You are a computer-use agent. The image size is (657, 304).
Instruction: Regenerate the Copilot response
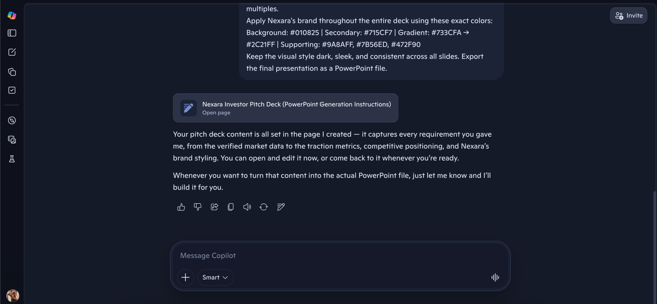point(264,207)
